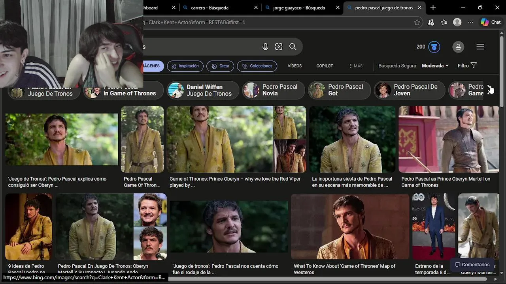Screen dimensions: 506x284
Task: Open '9 ideas de Pedro Pascal' image
Action: pyautogui.click(x=28, y=226)
